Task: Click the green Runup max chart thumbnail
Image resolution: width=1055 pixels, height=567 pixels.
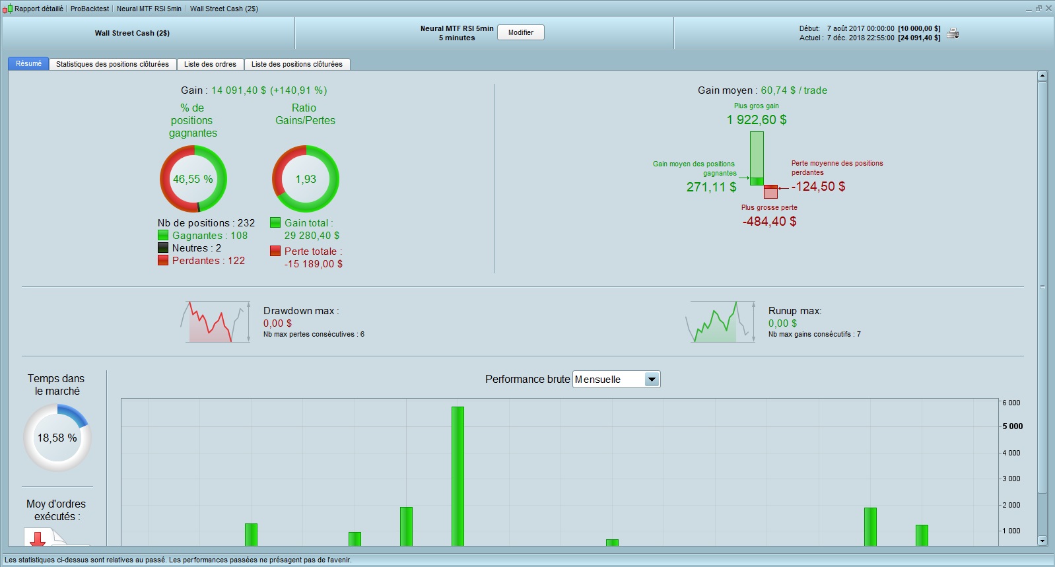Action: click(721, 321)
